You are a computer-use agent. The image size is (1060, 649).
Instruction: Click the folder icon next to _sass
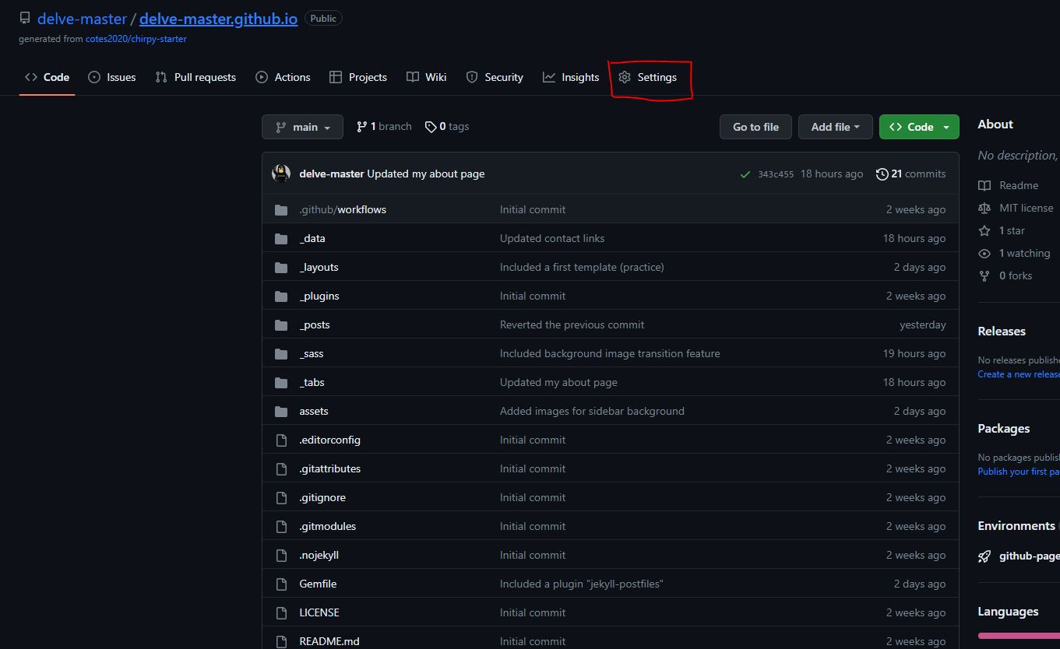coord(281,353)
